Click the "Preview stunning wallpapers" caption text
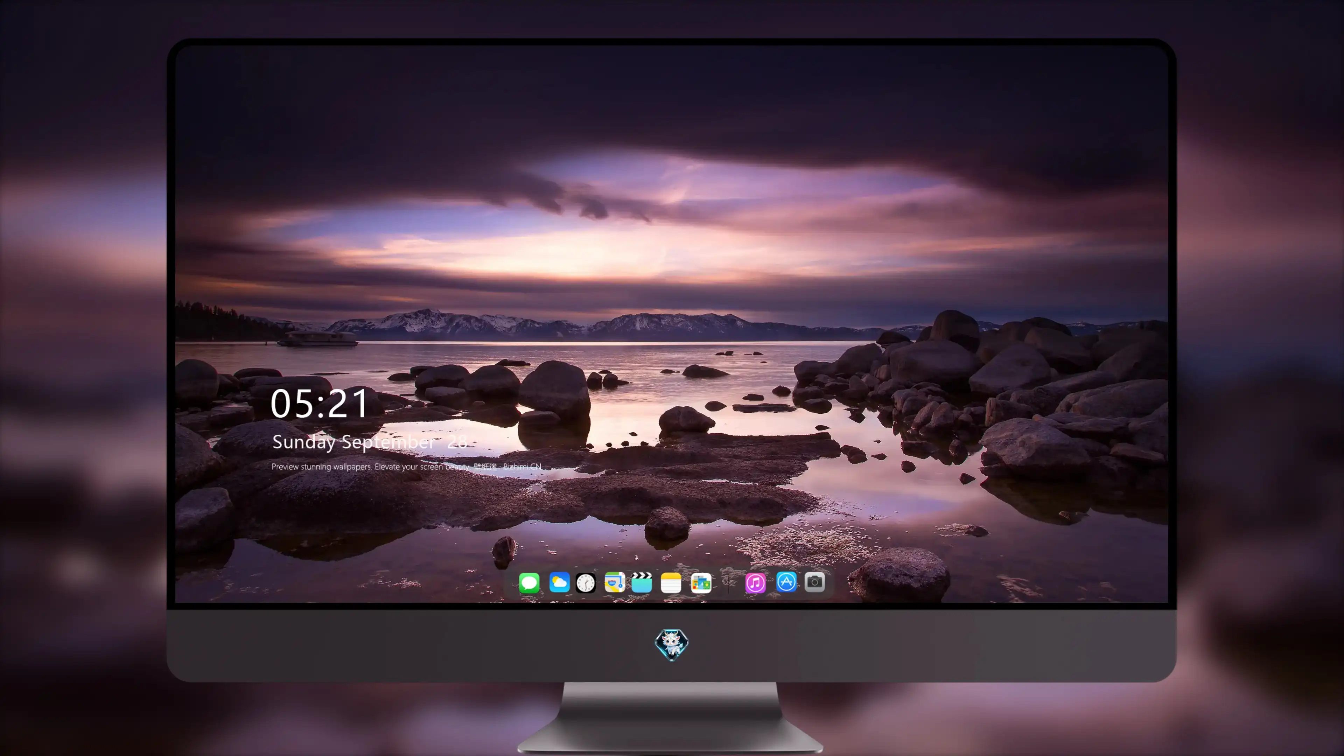Screen dimensions: 1344x756 [x=406, y=467]
